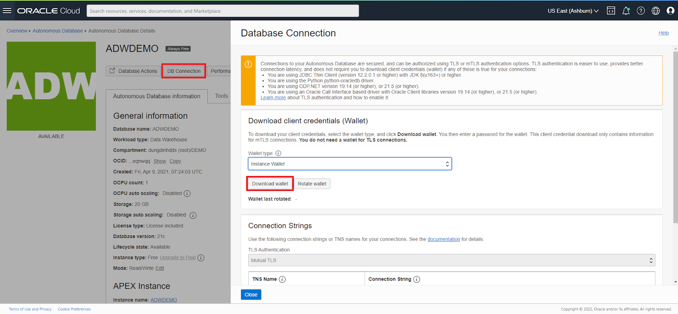Image resolution: width=678 pixels, height=314 pixels.
Task: Click the ADW database thumbnail image
Action: click(x=51, y=86)
